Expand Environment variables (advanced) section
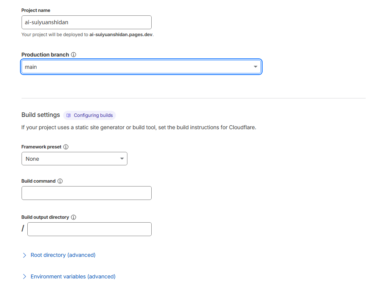The image size is (373, 283). pos(73,276)
